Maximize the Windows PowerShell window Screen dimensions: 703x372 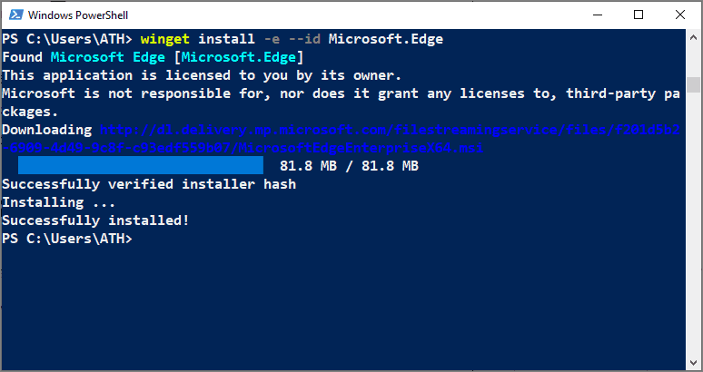click(639, 15)
